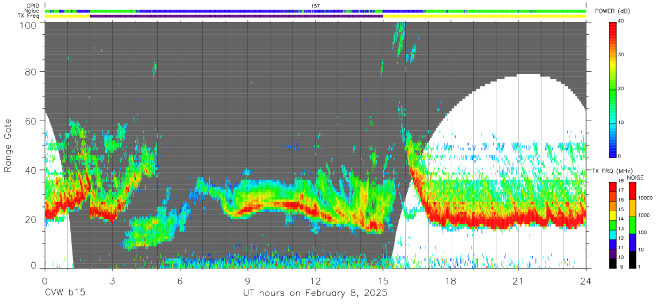Click the x-axis tick label '9'
This screenshot has height=304, width=659.
(x=247, y=281)
